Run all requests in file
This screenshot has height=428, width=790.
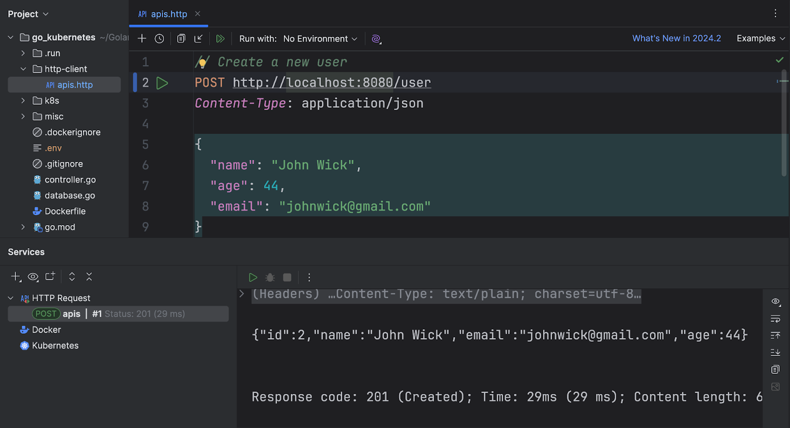tap(220, 39)
